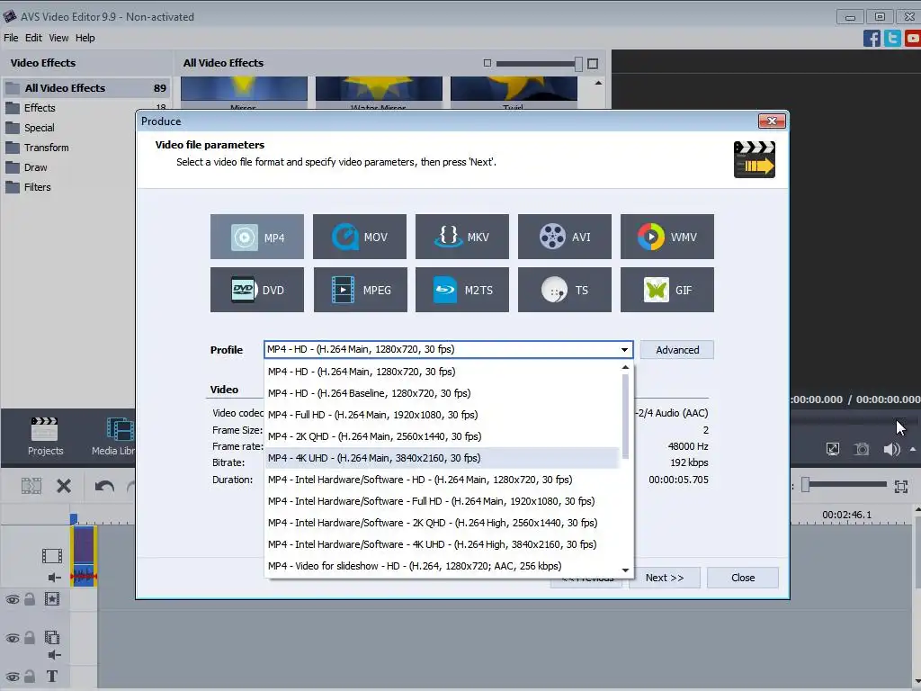The width and height of the screenshot is (921, 691).
Task: Click the video effects track star icon
Action: (x=51, y=598)
